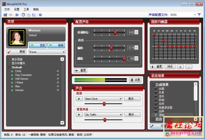Click the green dot beside Child voice
205x139 pixels.
coord(12,71)
